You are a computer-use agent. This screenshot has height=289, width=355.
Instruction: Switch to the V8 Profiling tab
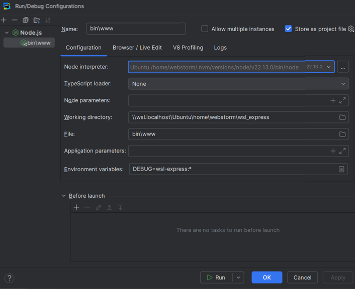point(188,48)
